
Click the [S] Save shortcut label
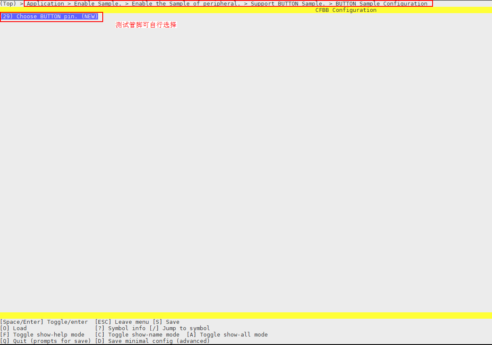(166, 322)
